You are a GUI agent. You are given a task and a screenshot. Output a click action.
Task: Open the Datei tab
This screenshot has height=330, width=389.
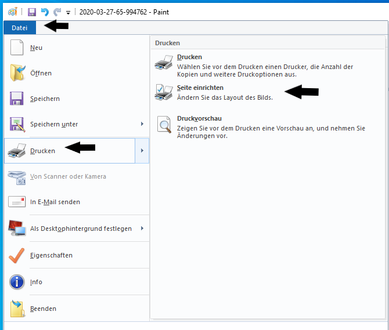click(20, 28)
